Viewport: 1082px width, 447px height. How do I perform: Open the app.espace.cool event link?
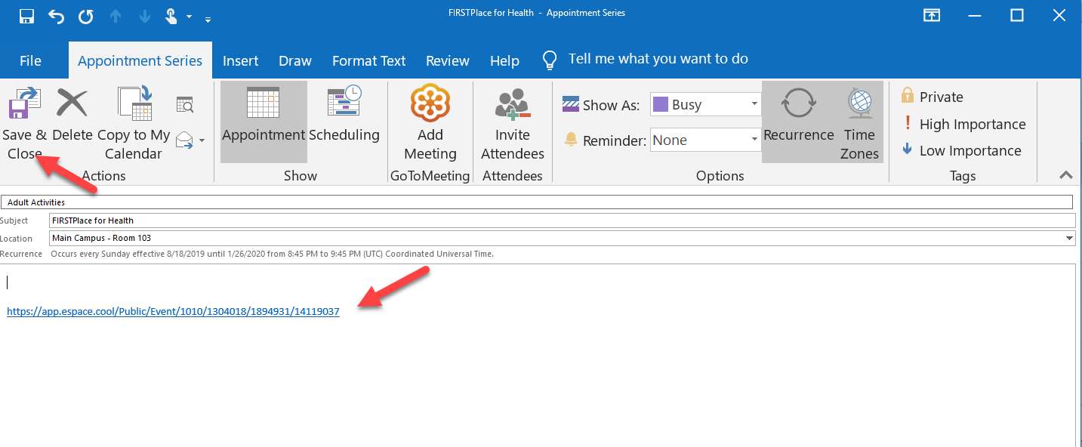173,311
